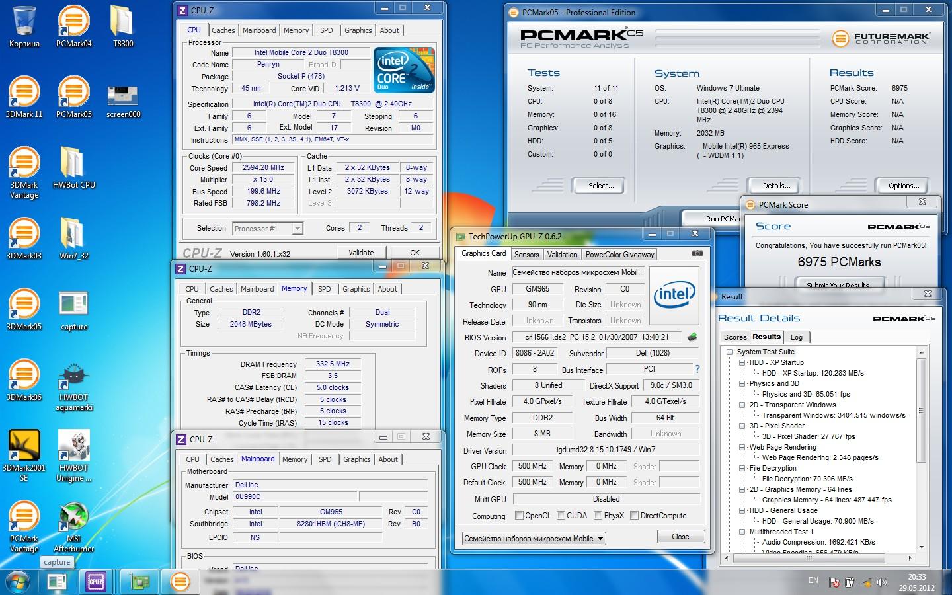Launch the HWBOT Unigine shortcut
Image resolution: width=952 pixels, height=595 pixels.
(73, 455)
